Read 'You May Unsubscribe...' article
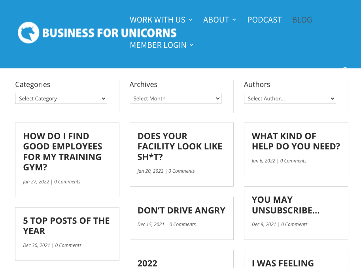This screenshot has height=268, width=361. pos(285,205)
